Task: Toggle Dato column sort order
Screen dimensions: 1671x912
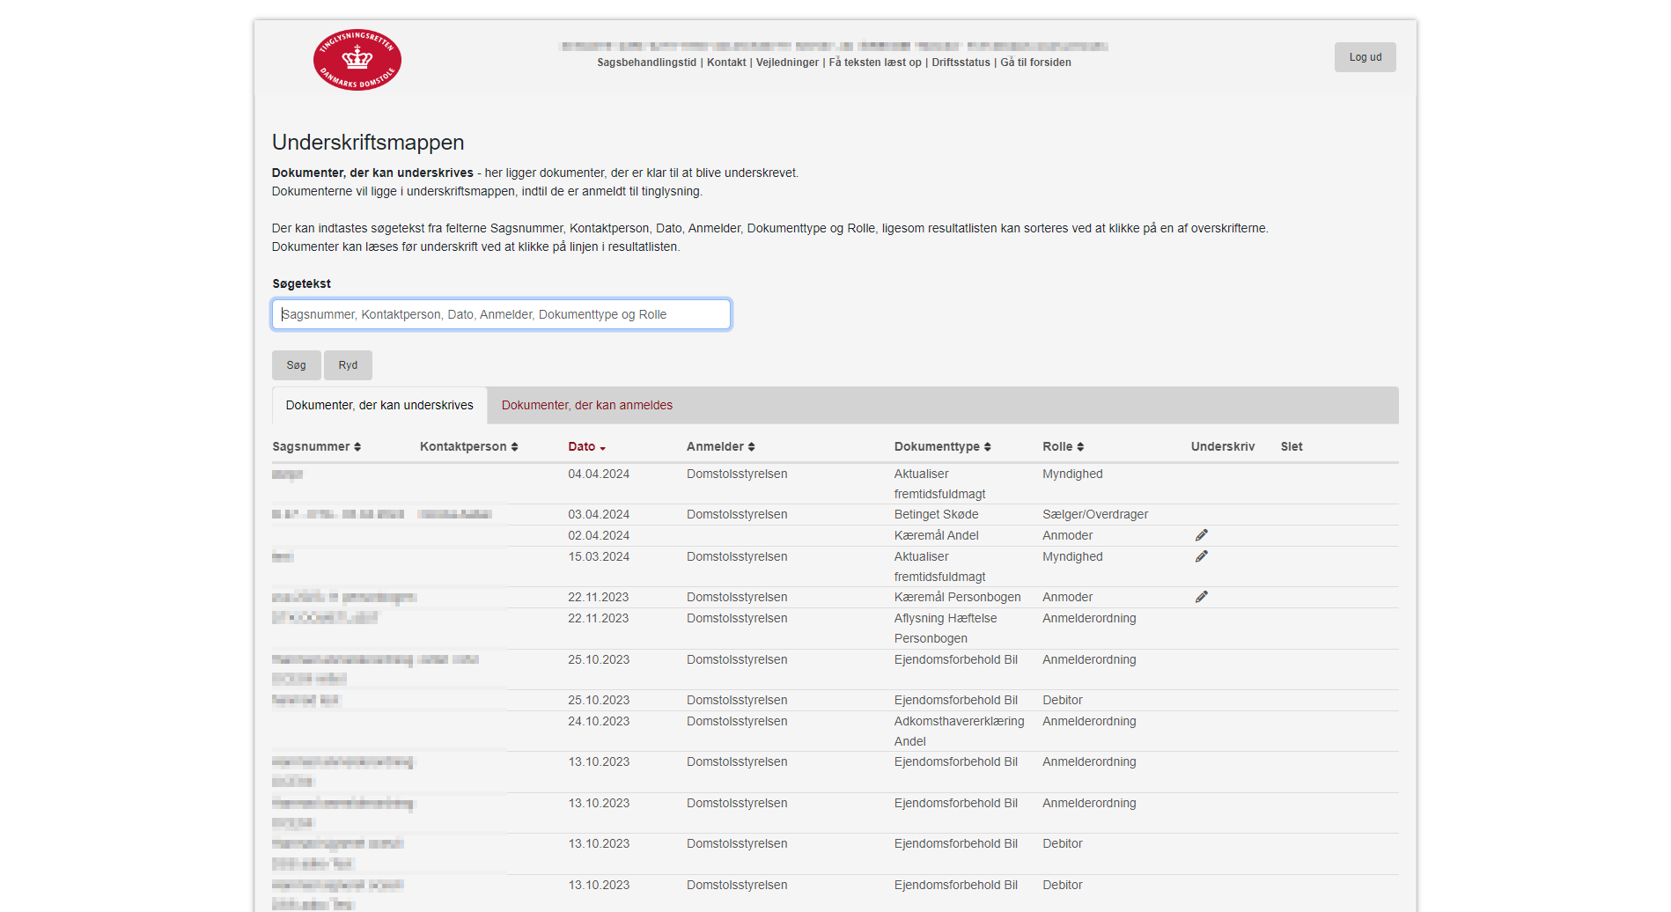Action: pyautogui.click(x=586, y=446)
